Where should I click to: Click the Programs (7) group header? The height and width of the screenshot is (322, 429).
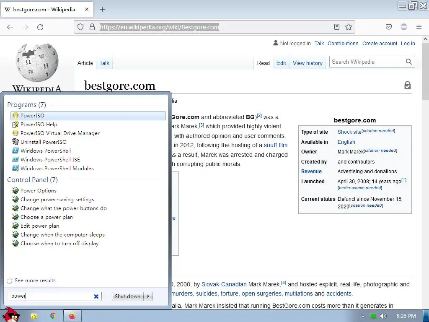pyautogui.click(x=26, y=104)
